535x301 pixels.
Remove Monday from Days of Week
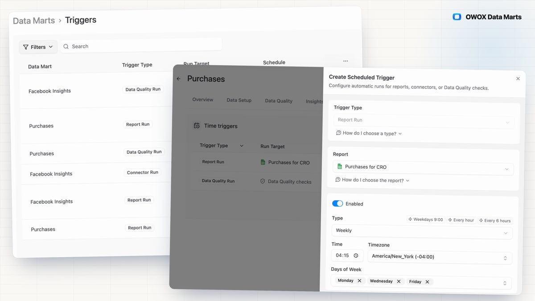(x=359, y=280)
